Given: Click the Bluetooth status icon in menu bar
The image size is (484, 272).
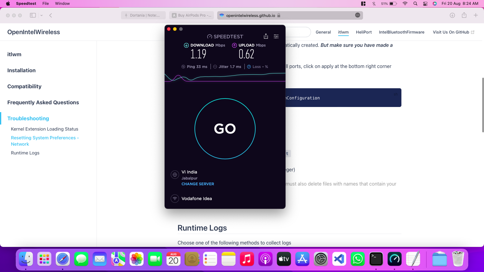Looking at the screenshot, I should coord(374,4).
